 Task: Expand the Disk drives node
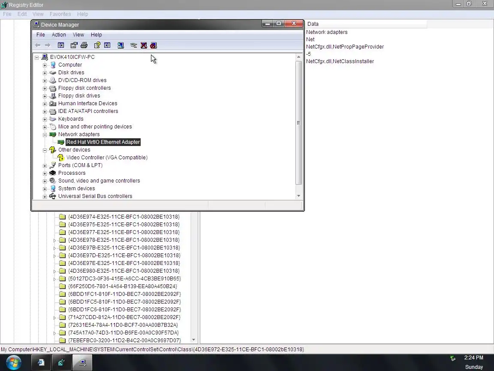(45, 73)
